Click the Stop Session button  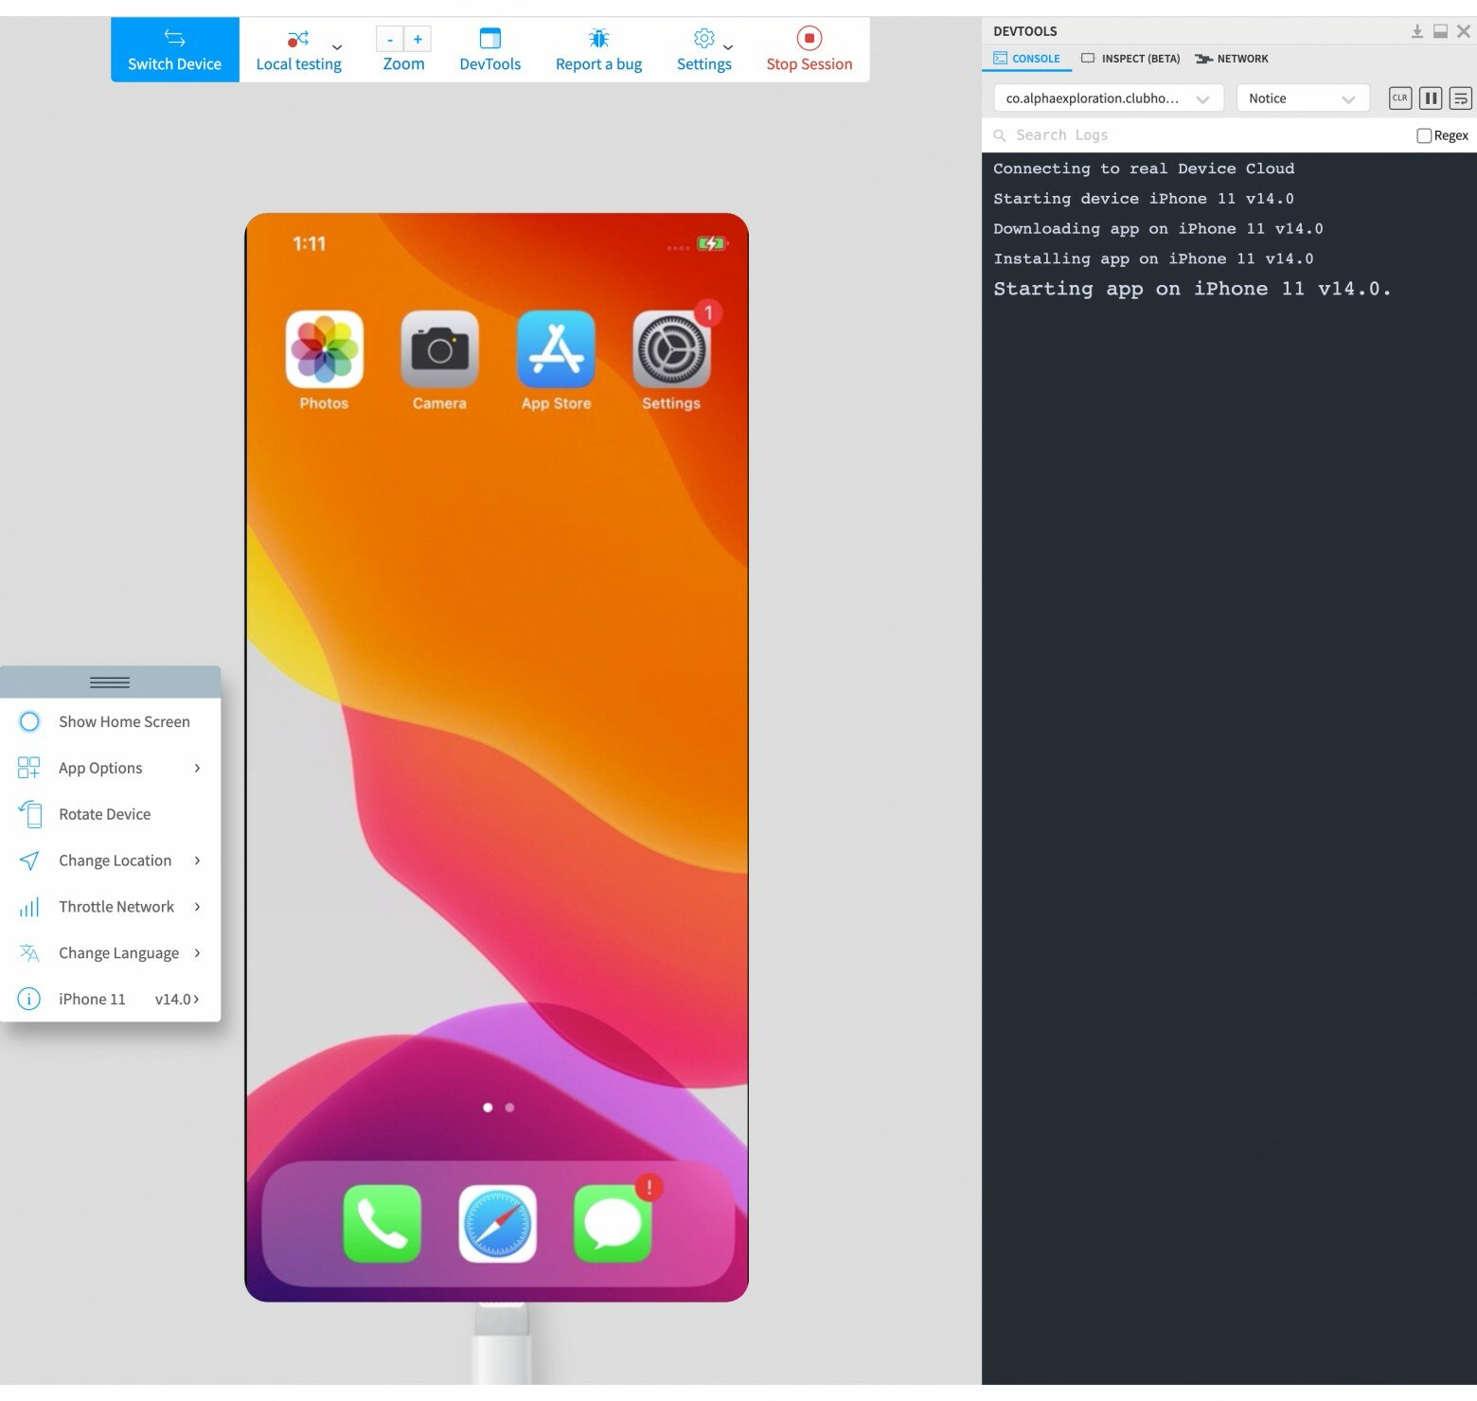click(809, 49)
